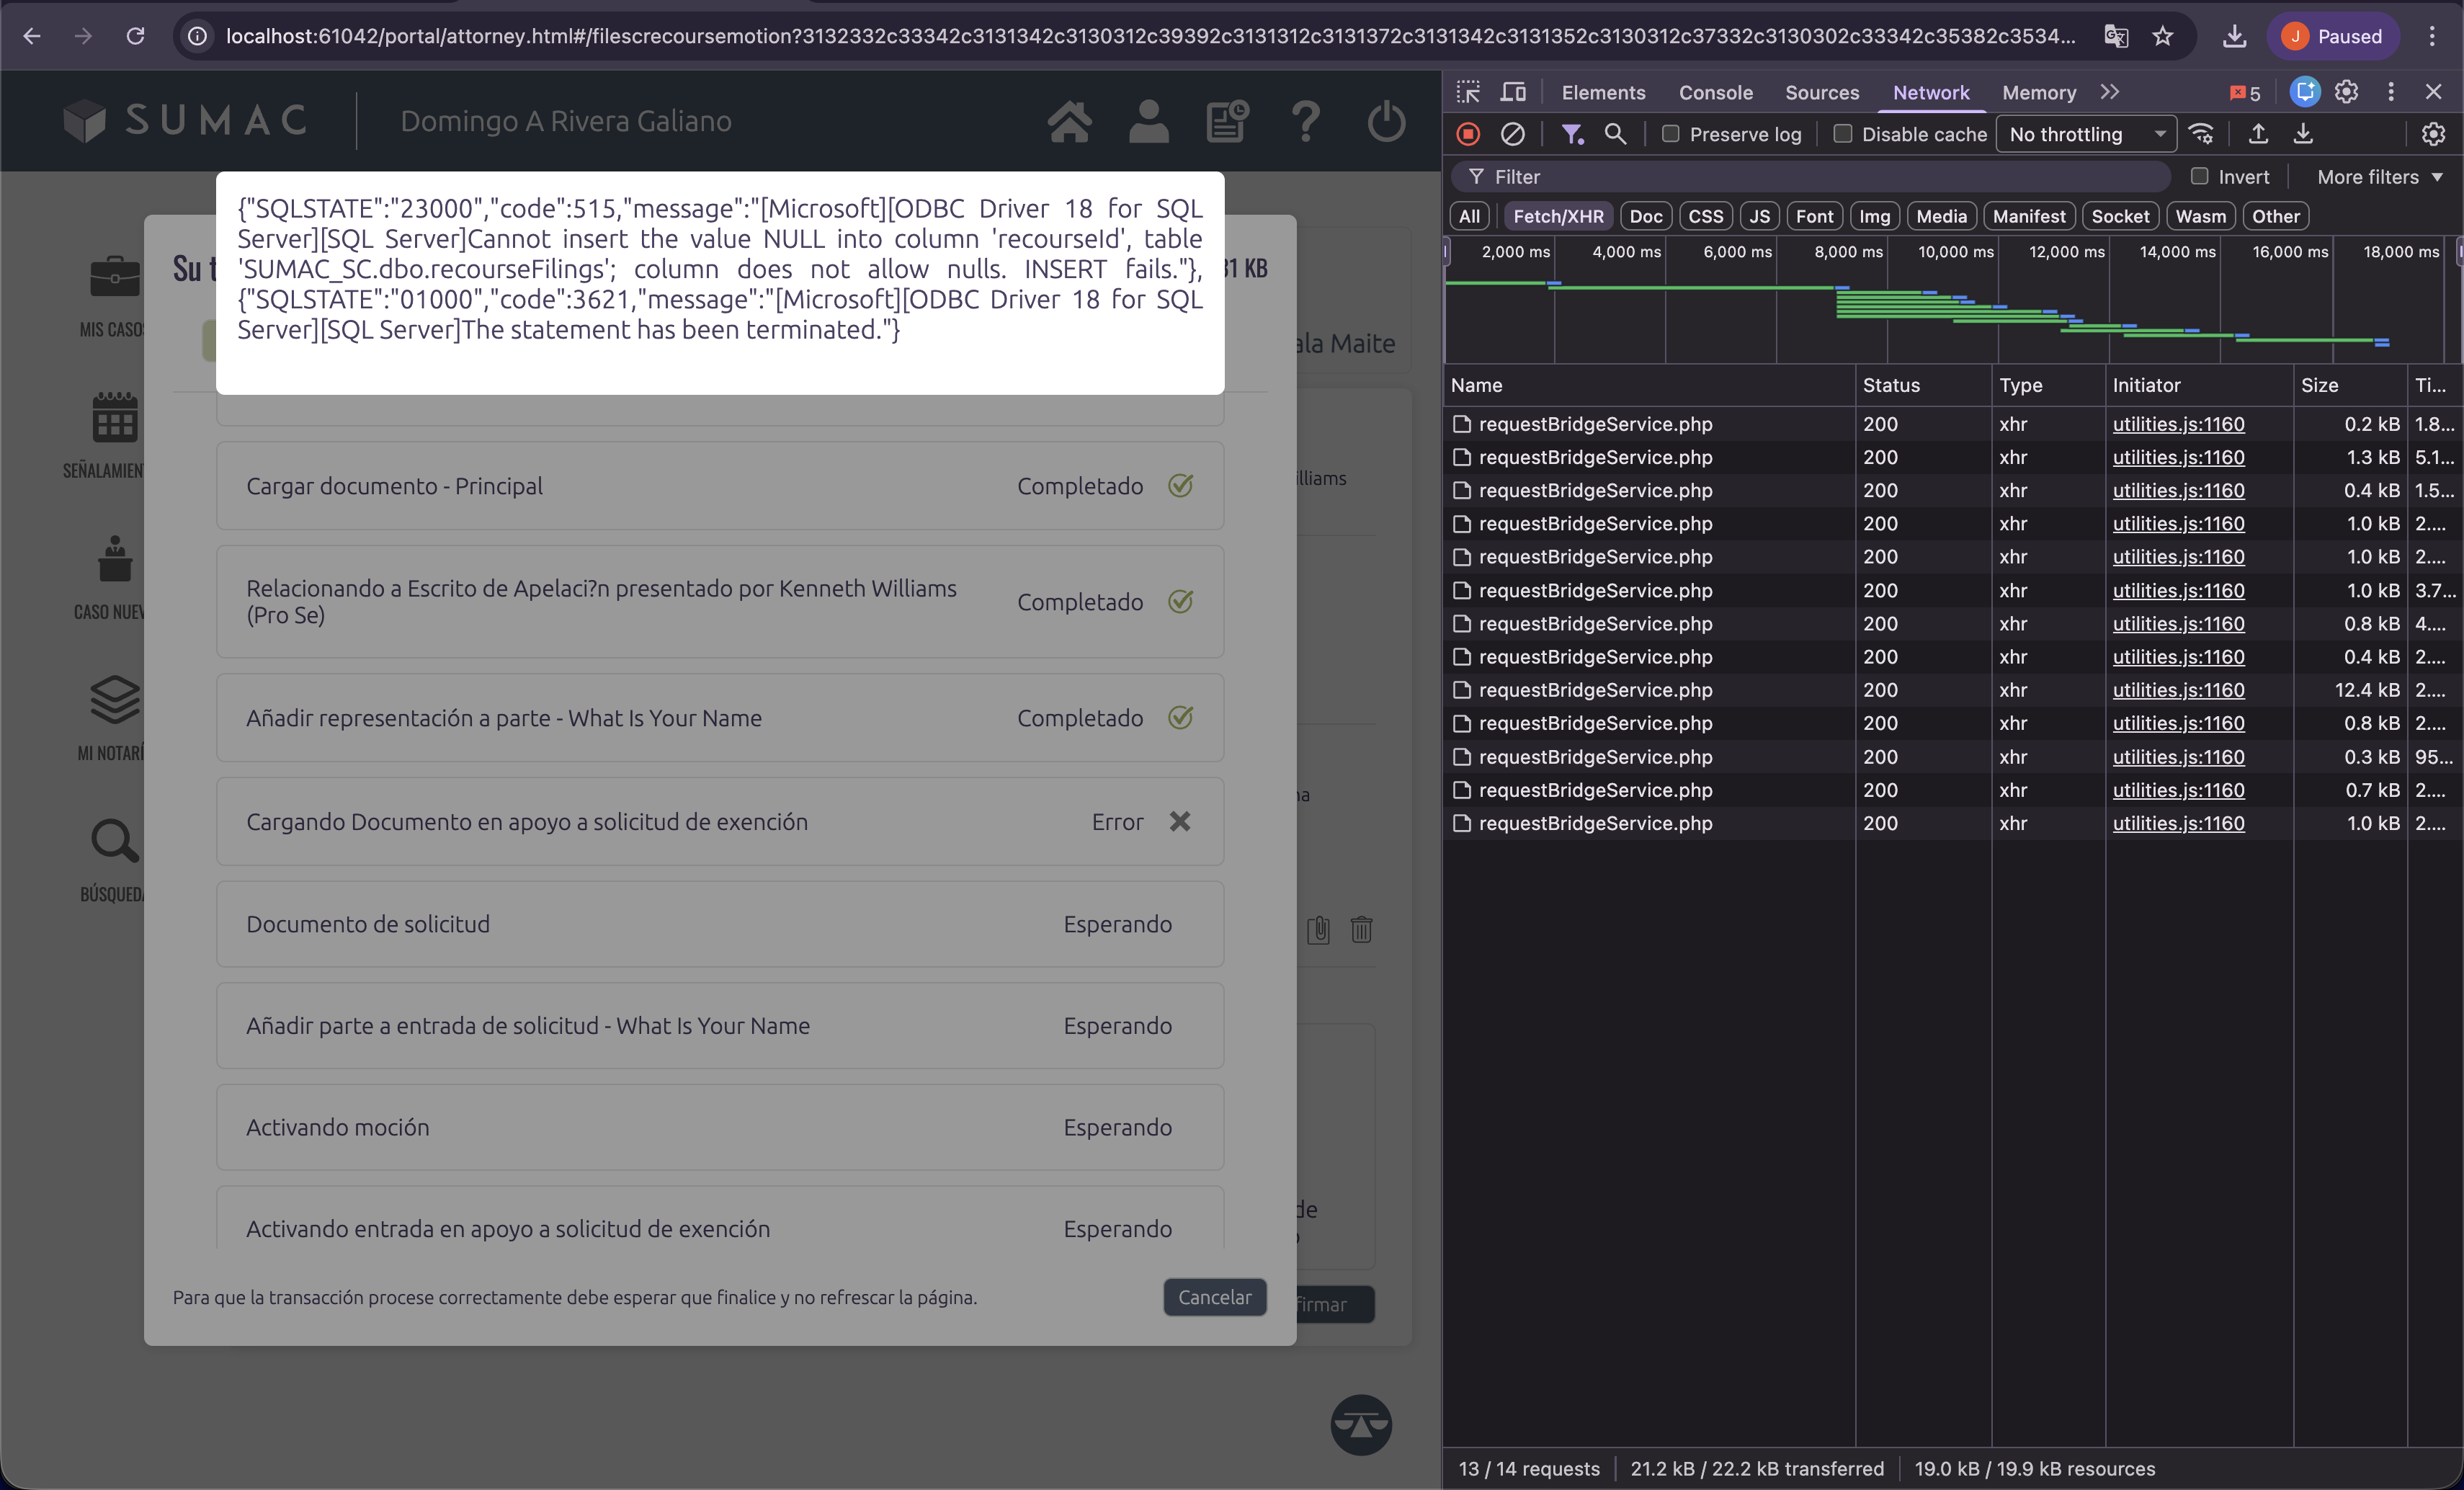Open the help question mark icon
The width and height of the screenshot is (2464, 1490).
tap(1306, 121)
